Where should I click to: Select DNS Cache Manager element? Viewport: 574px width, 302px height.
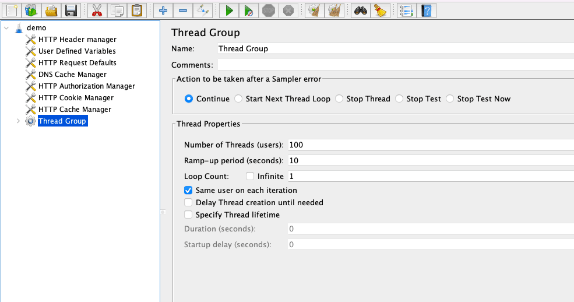pos(72,75)
